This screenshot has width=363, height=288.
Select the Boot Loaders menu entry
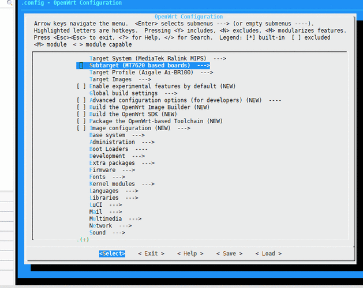pyautogui.click(x=118, y=149)
